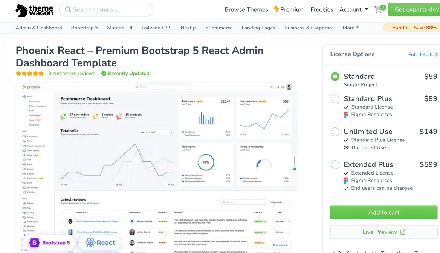Click the five-star rating icons
Viewport: 440px width, 253px height.
click(x=30, y=74)
